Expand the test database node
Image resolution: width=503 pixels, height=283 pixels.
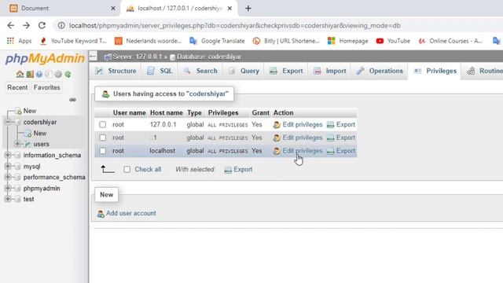tap(8, 199)
